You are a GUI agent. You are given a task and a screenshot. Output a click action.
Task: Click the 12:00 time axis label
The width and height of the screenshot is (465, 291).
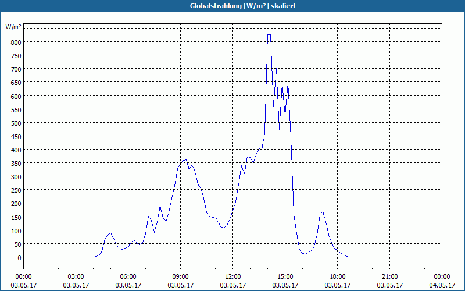click(x=233, y=277)
